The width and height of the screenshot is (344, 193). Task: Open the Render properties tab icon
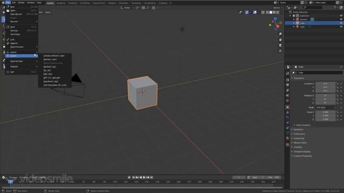tap(288, 80)
